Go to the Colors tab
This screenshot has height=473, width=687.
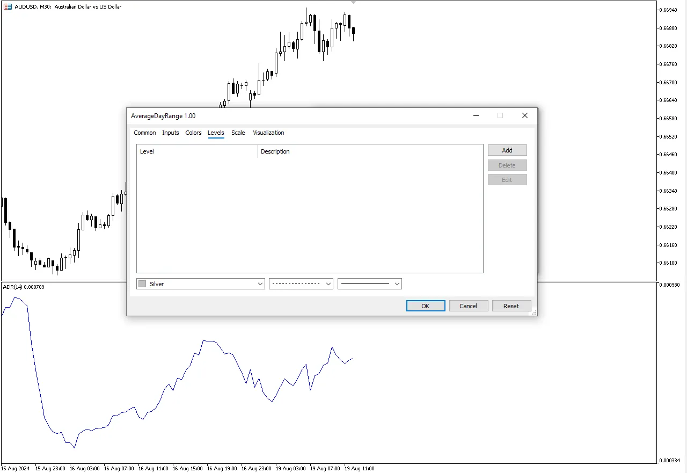point(193,133)
